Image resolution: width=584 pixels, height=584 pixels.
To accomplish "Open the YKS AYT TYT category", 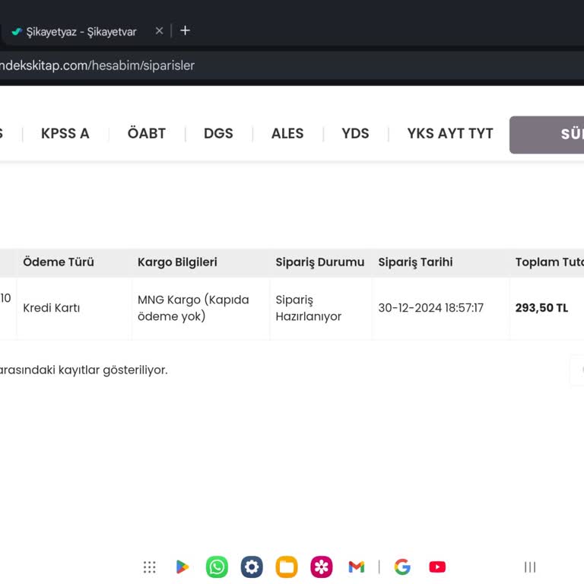I will [450, 133].
